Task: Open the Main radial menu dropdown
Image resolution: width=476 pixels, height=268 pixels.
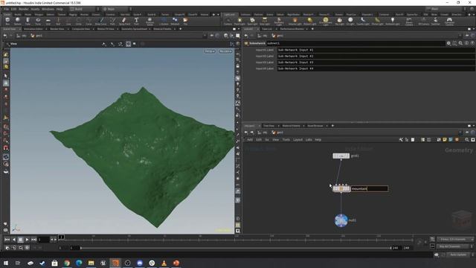Action: pyautogui.click(x=116, y=9)
